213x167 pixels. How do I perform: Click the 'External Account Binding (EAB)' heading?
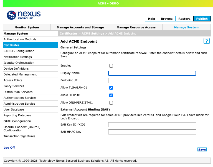[85, 110]
